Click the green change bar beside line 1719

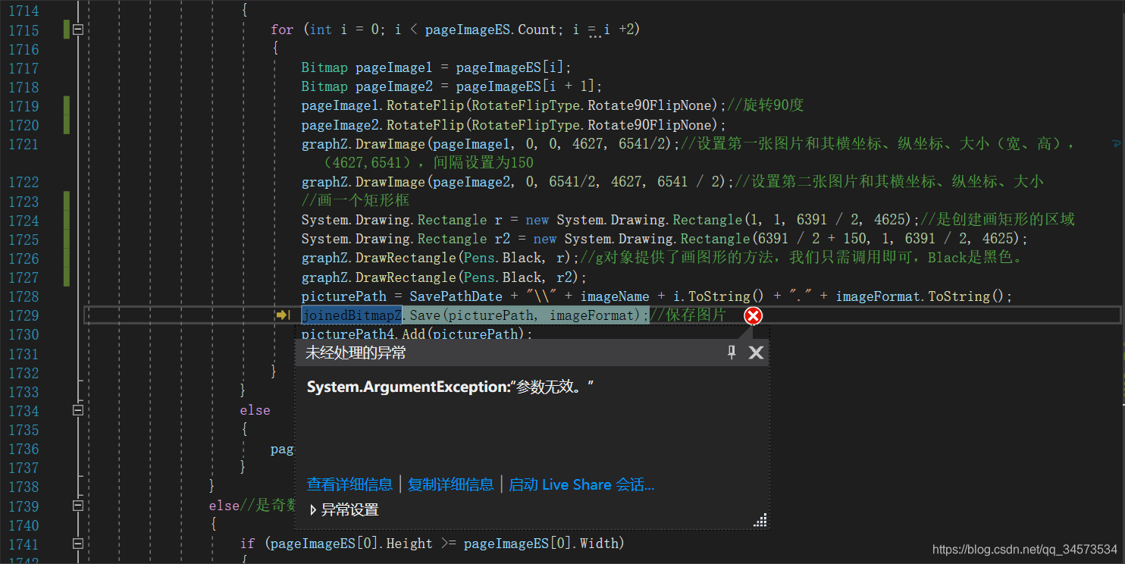67,106
